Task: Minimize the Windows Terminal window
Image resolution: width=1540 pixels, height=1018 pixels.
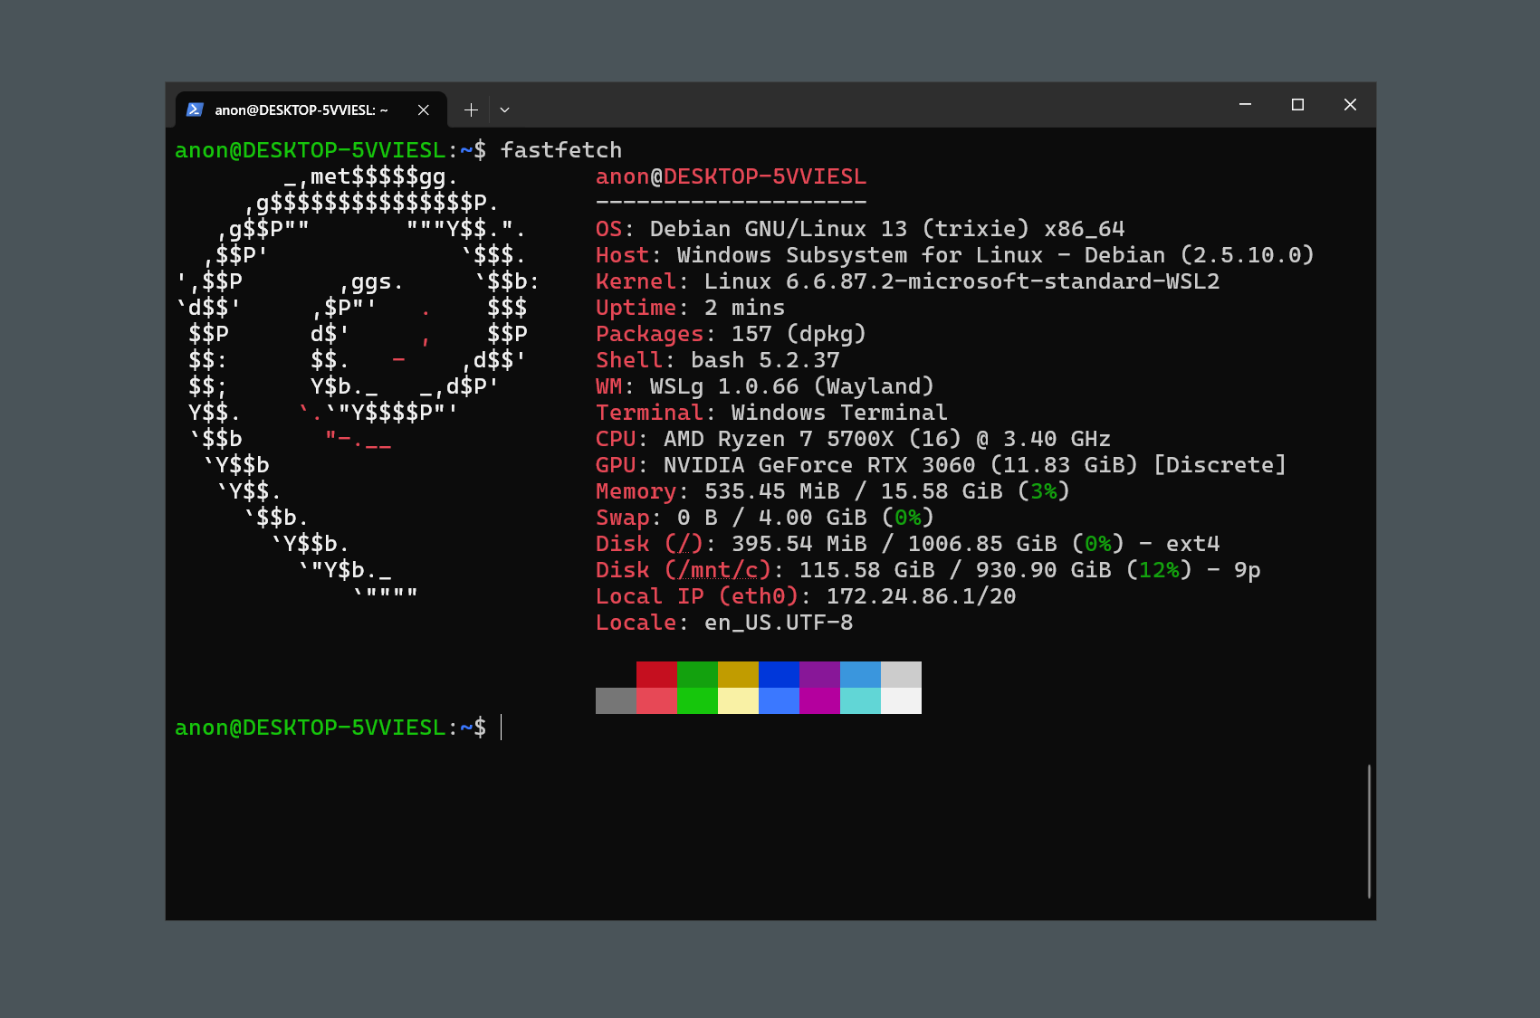Action: point(1245,105)
